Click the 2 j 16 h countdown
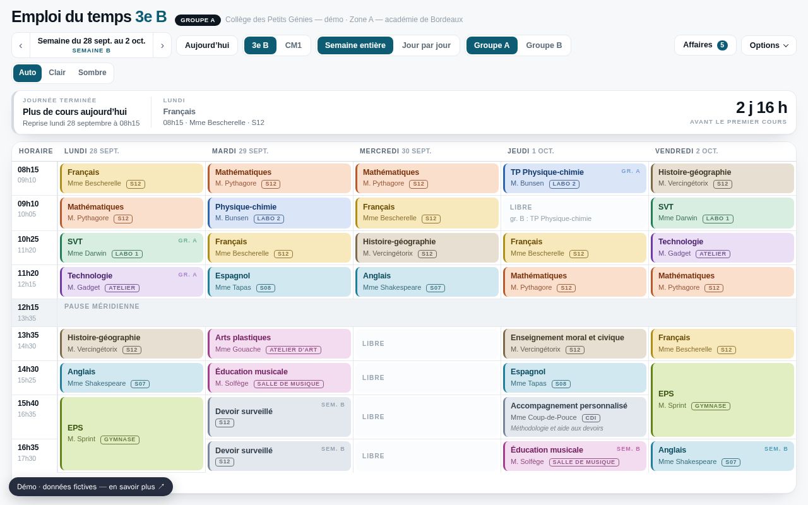Screen dimensions: 808x505 coord(761,108)
